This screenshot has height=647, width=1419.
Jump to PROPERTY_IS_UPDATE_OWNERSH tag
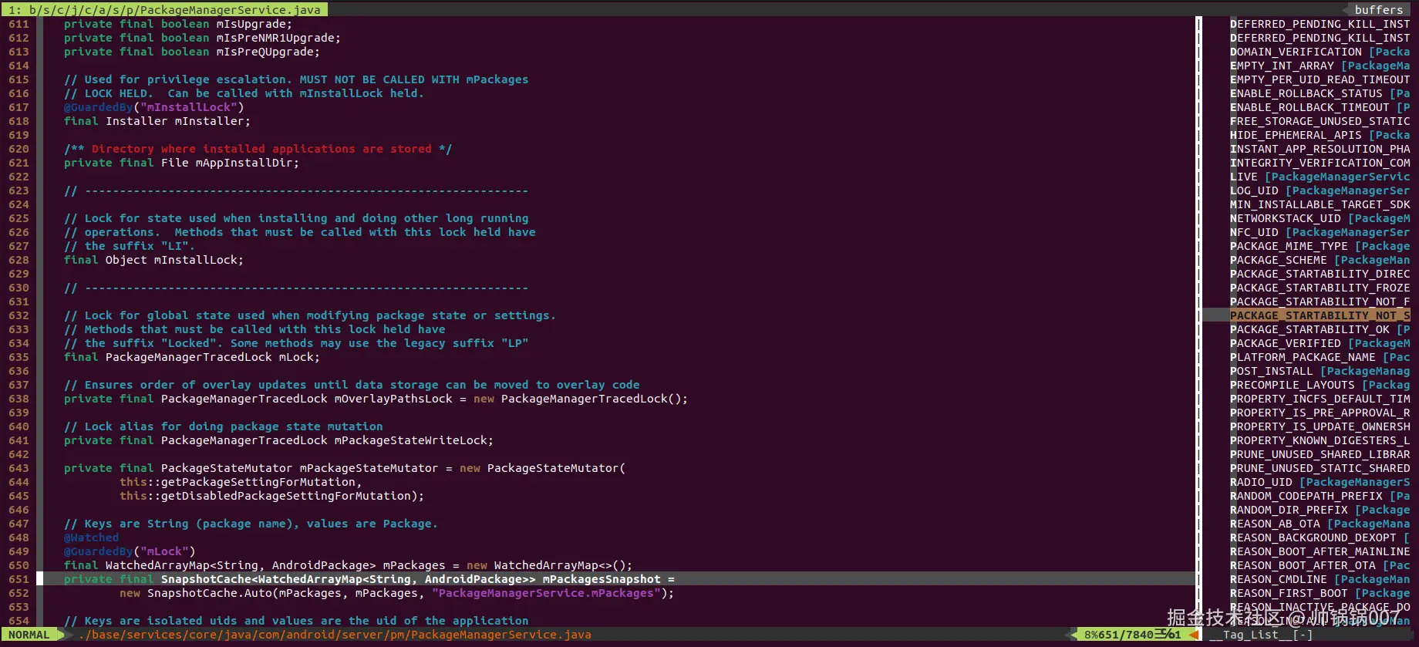(1320, 426)
